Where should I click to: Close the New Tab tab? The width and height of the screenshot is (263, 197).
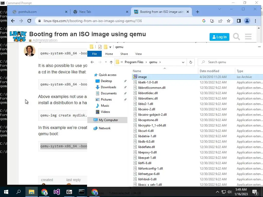(127, 12)
